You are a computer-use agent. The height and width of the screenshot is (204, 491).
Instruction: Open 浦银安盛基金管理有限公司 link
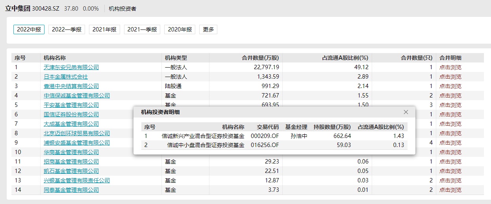click(x=77, y=143)
